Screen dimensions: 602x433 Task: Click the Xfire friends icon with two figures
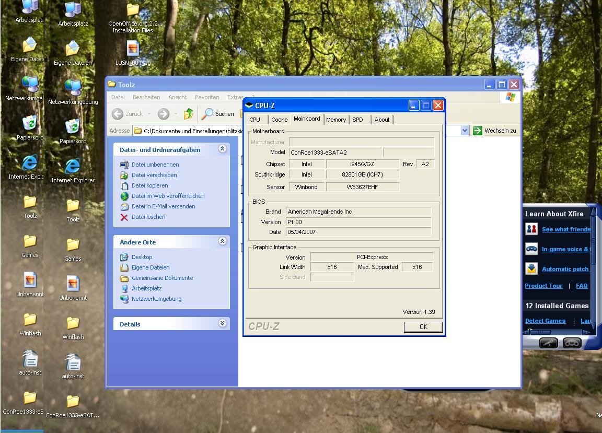pos(532,229)
